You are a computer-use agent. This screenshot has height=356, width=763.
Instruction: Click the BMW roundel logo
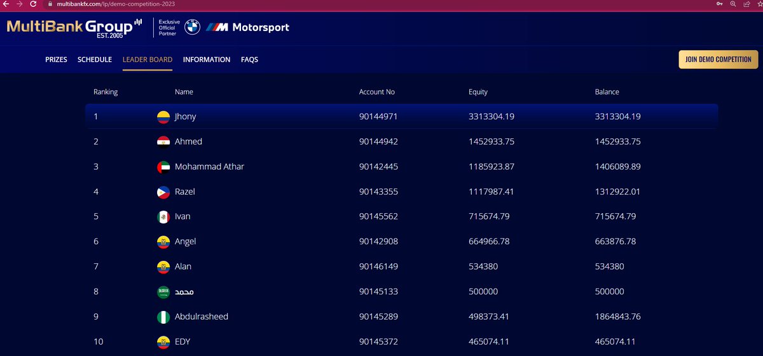pyautogui.click(x=192, y=27)
